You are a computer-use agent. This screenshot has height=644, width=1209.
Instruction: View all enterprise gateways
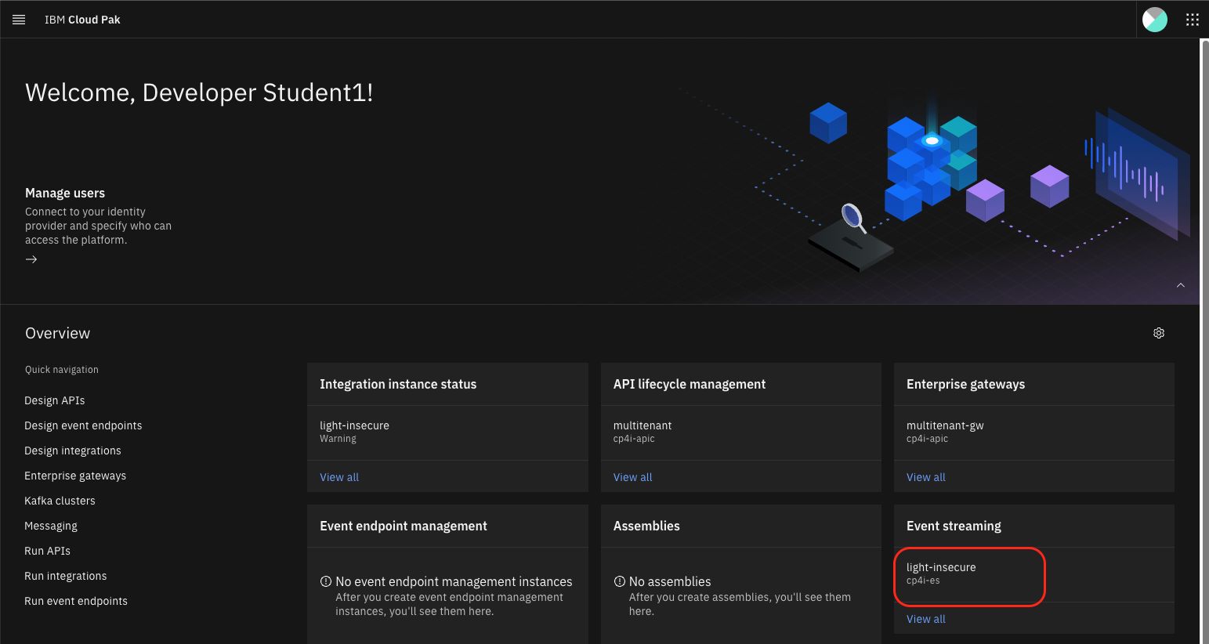[x=926, y=477]
